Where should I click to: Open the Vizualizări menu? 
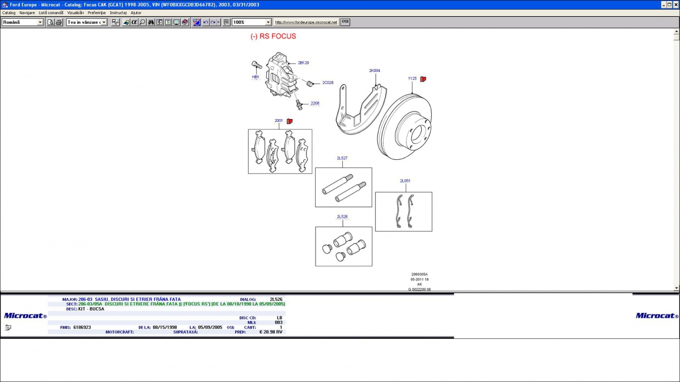75,12
